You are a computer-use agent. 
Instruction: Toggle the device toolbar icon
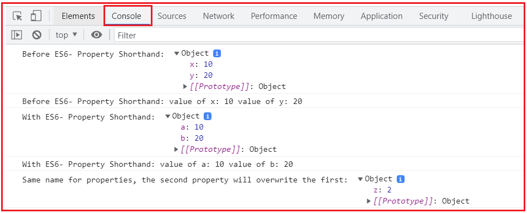[36, 16]
